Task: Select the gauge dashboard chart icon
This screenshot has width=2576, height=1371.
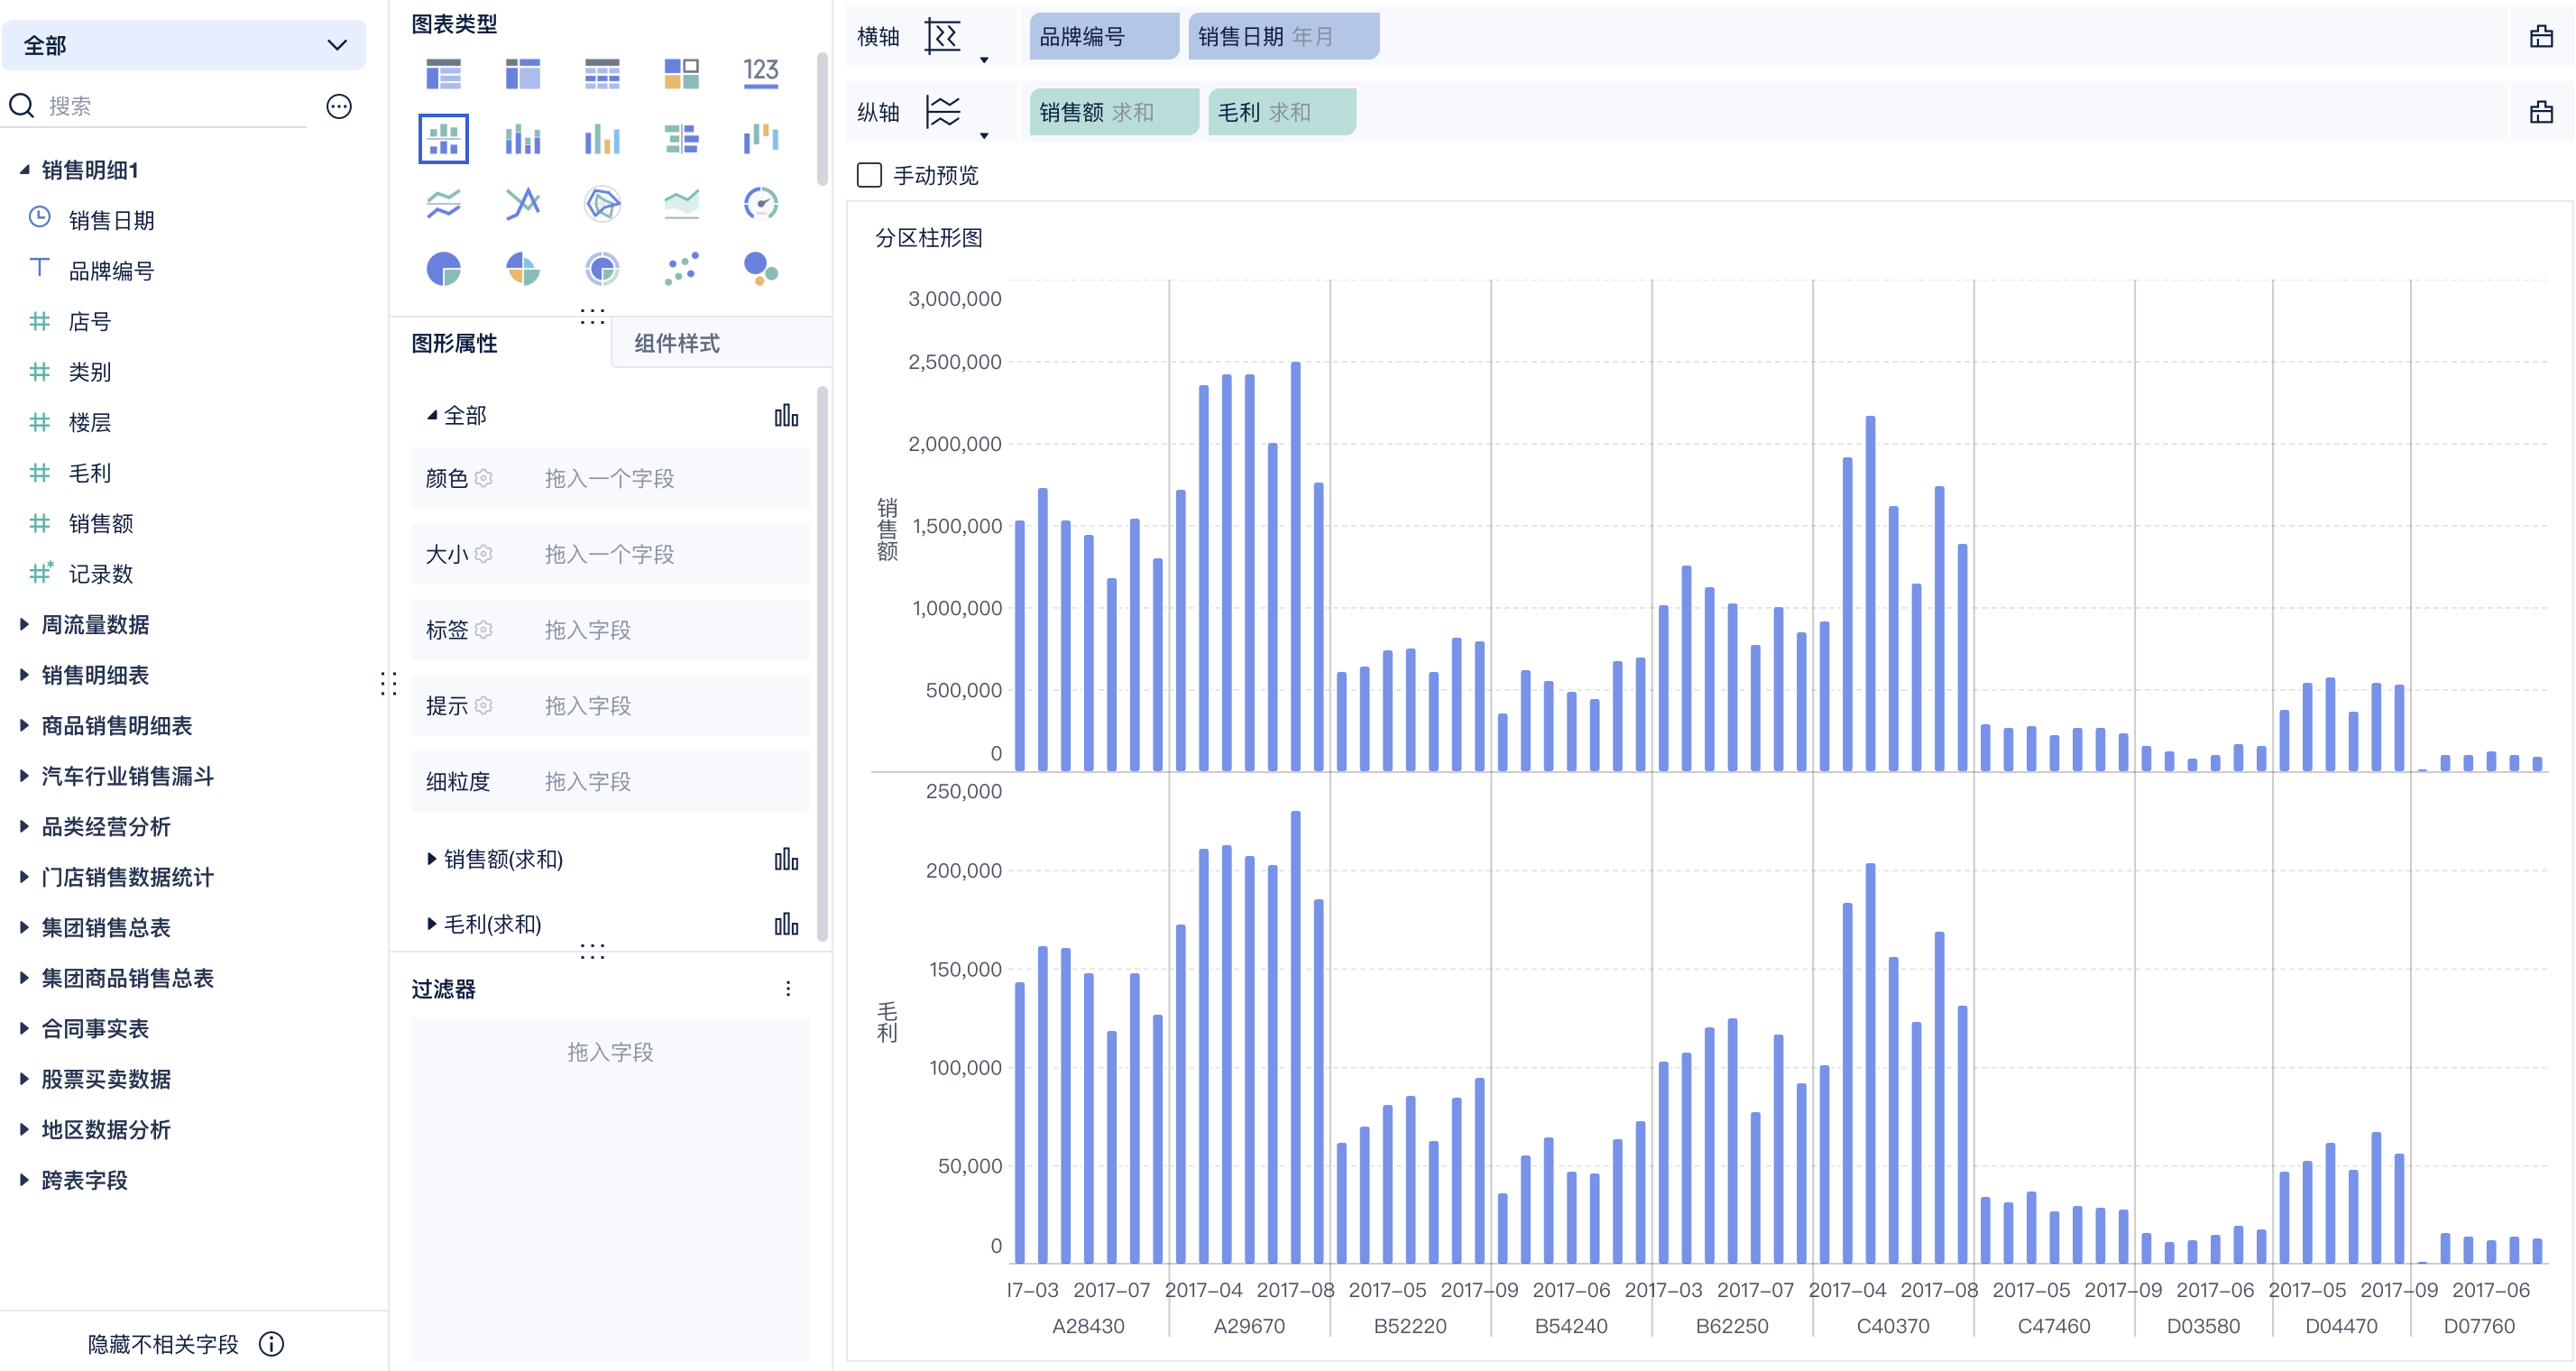Action: (x=760, y=204)
